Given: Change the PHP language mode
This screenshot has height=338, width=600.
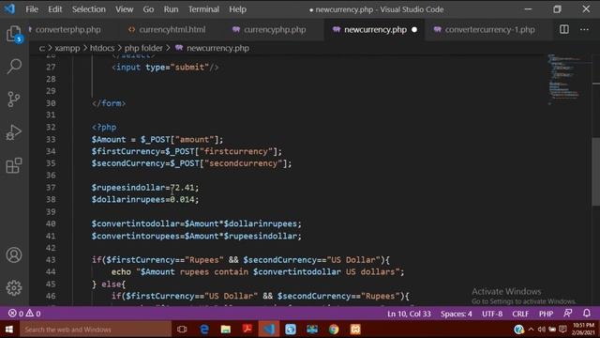Looking at the screenshot, I should [546, 314].
